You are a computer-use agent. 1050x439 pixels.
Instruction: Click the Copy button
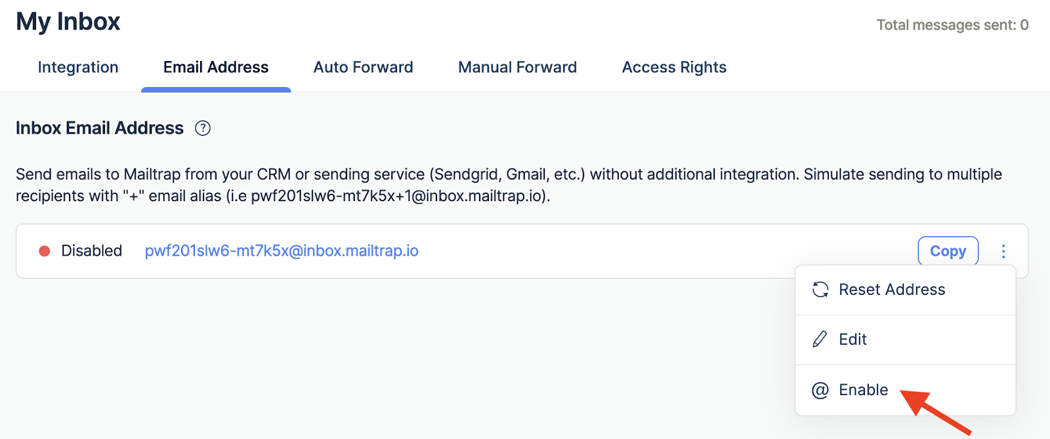[x=948, y=251]
